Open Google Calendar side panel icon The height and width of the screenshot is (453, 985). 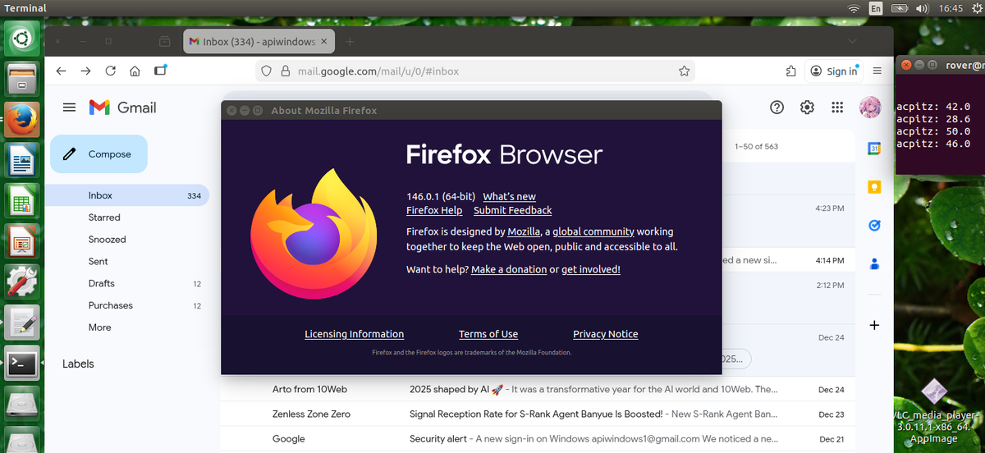874,149
